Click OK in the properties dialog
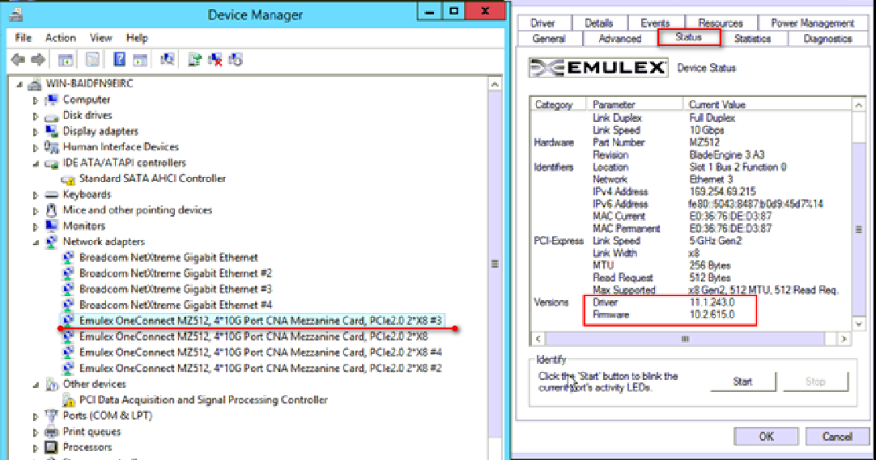The image size is (876, 460). 766,437
